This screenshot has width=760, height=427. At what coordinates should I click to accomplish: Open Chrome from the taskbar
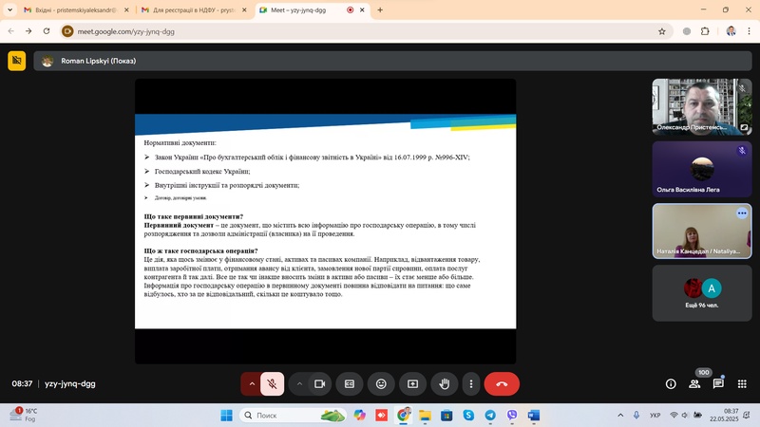[x=403, y=416]
